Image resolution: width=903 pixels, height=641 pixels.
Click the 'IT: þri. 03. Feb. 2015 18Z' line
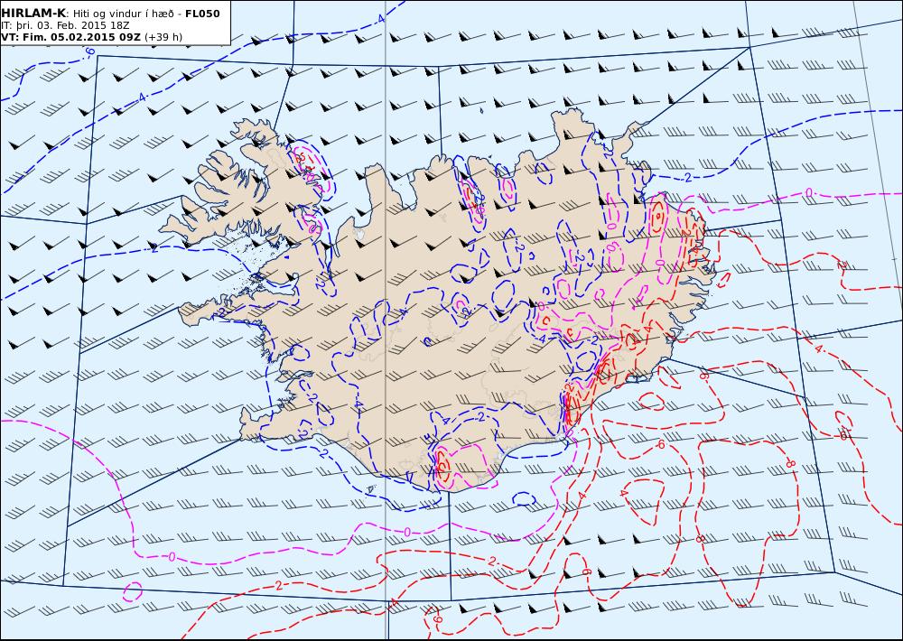coord(65,26)
